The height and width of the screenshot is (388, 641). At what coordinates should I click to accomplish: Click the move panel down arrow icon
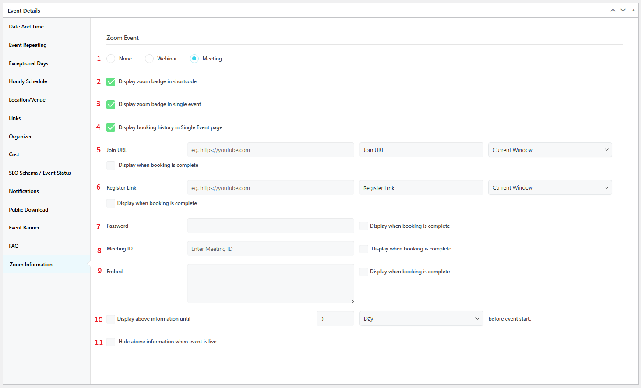623,10
